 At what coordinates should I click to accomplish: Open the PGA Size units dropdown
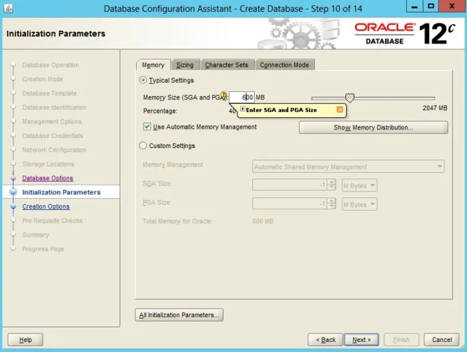pyautogui.click(x=360, y=205)
